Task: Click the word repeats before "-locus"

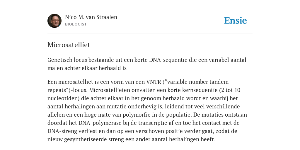Action: pos(57,90)
